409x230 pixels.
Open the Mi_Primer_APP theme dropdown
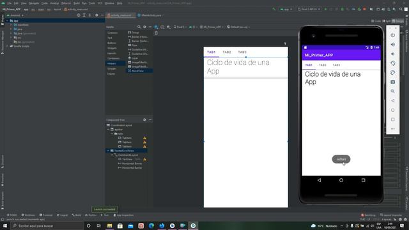[212, 27]
